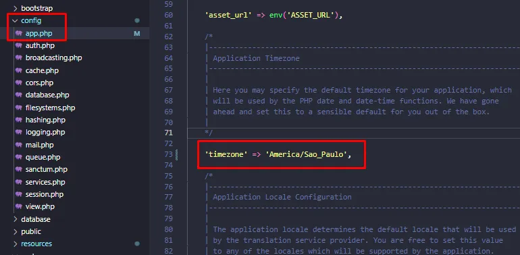Click the PHP icon beside sanctum.php
Screen dimensions: 520x255
pos(19,169)
